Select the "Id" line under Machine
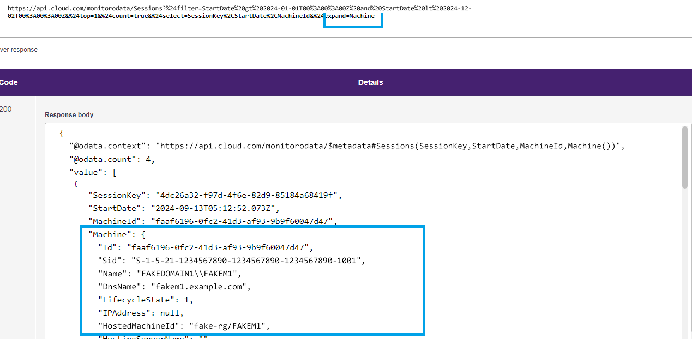 206,247
